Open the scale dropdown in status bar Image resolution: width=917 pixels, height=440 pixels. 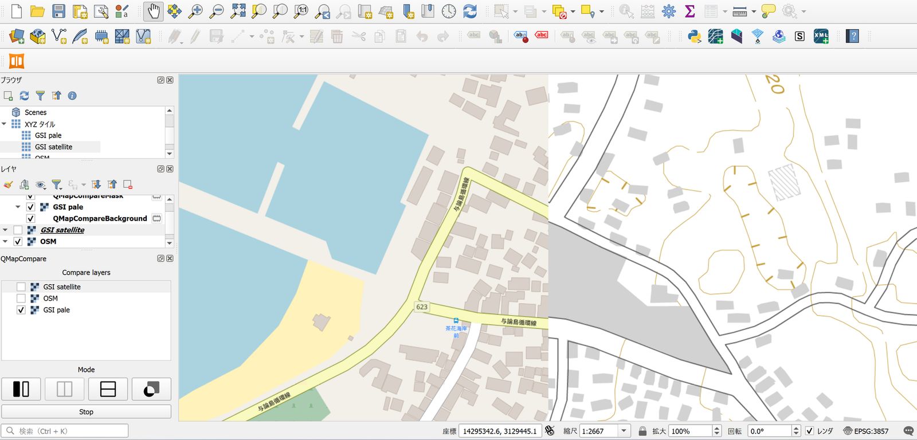pyautogui.click(x=625, y=431)
